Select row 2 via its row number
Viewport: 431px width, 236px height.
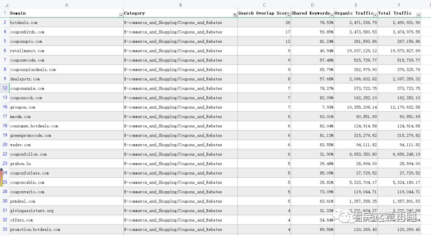coord(5,22)
